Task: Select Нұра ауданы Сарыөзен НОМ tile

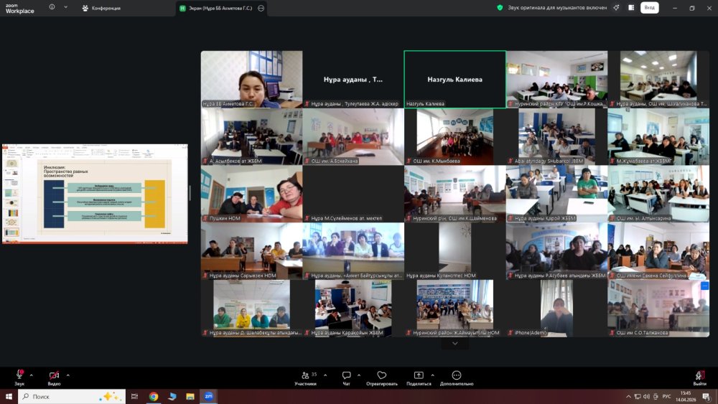Action: point(251,251)
